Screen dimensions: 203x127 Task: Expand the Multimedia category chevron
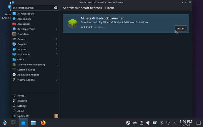tap(57, 54)
